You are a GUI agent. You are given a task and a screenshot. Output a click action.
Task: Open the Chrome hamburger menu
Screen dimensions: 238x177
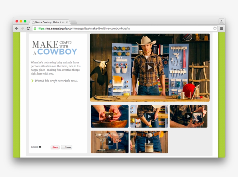pos(221,28)
